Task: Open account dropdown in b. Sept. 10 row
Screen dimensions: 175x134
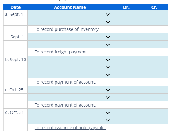Action: (70, 60)
